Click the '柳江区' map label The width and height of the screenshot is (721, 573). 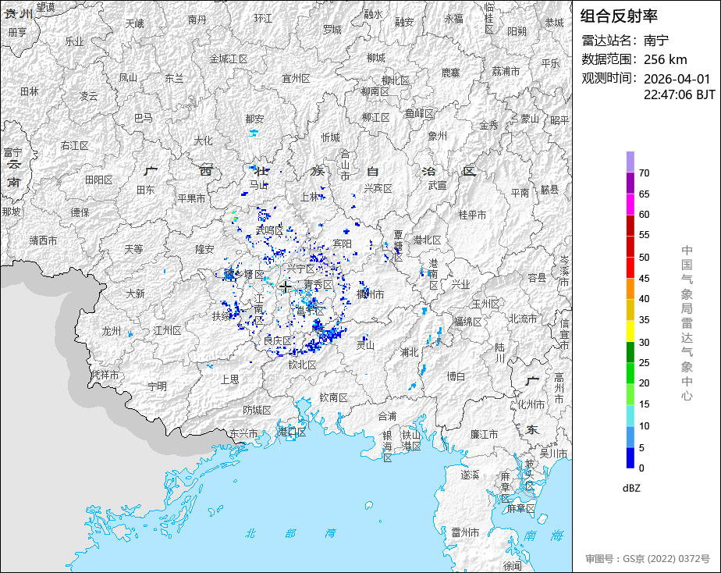(x=375, y=117)
